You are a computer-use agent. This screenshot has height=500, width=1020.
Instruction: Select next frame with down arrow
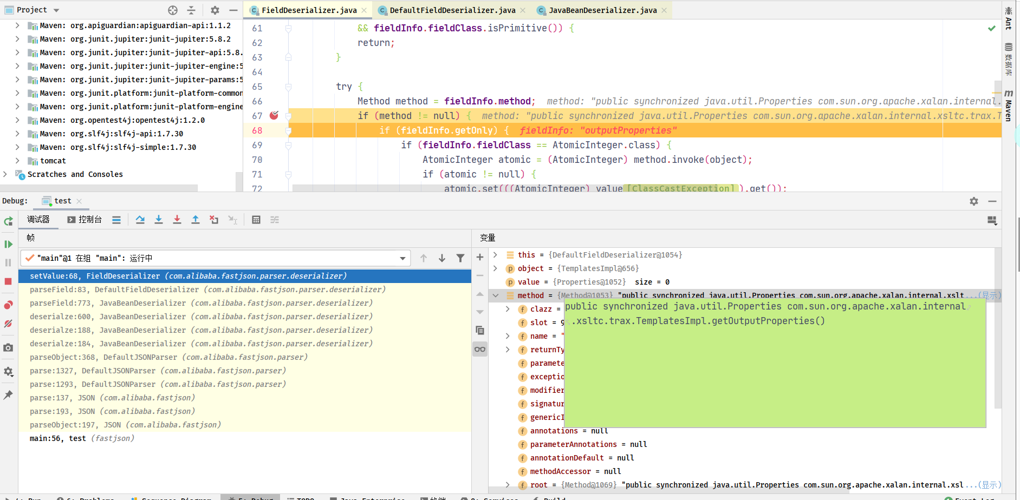442,258
